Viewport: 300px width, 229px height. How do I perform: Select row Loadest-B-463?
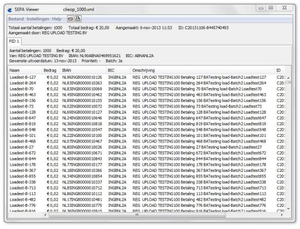click(147, 95)
